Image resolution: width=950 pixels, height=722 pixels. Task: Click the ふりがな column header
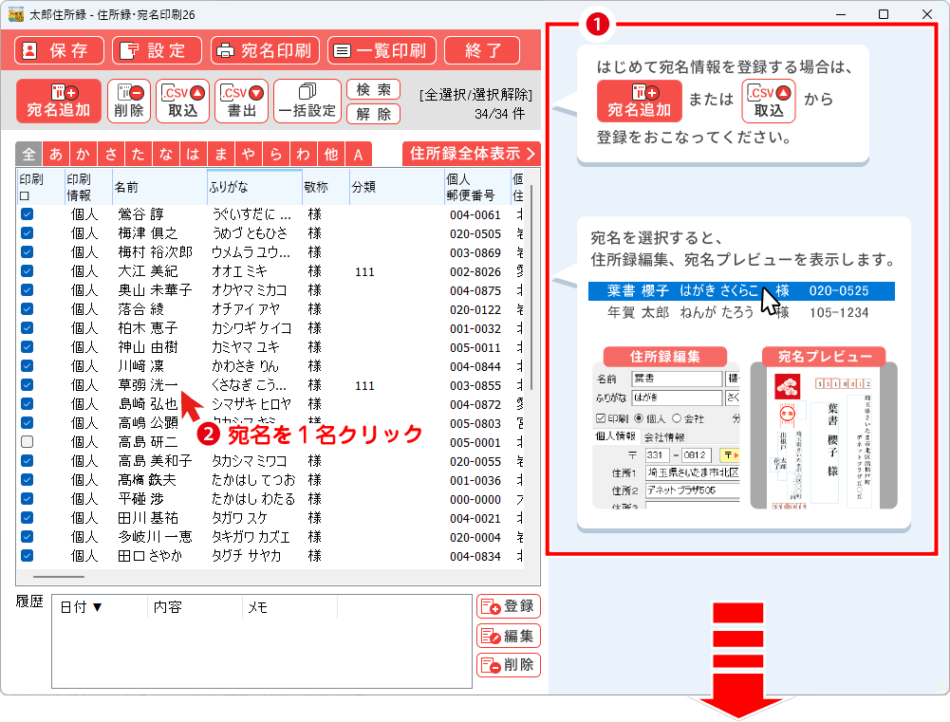(x=253, y=186)
